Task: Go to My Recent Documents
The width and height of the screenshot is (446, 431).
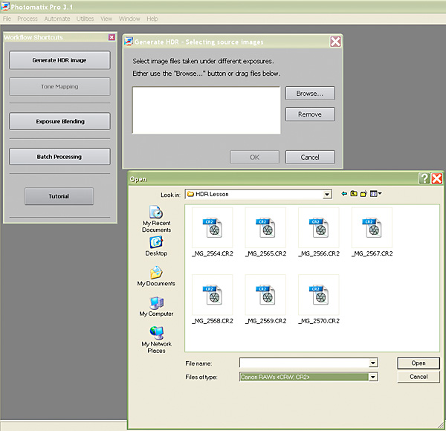Action: coord(156,219)
